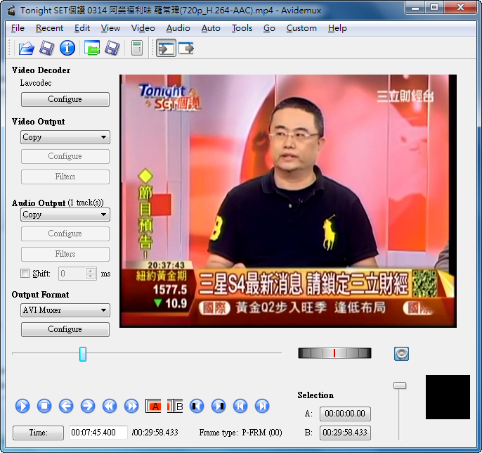Open the Auto menu
Image resolution: width=482 pixels, height=453 pixels.
211,28
